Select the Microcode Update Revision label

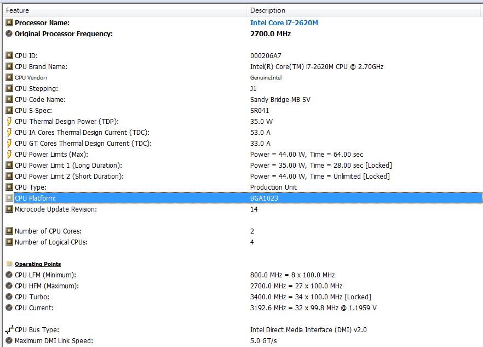click(x=56, y=209)
